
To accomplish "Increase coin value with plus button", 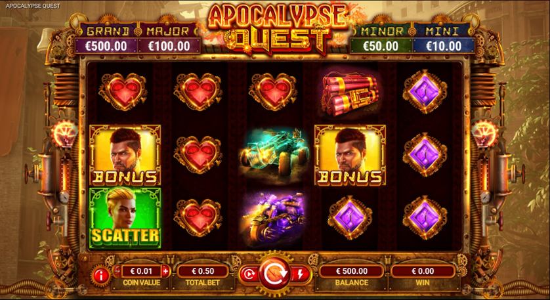I will (x=165, y=271).
